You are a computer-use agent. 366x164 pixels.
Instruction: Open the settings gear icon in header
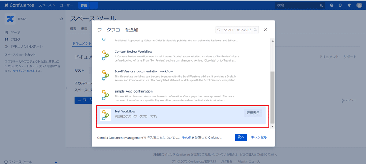click(x=340, y=5)
